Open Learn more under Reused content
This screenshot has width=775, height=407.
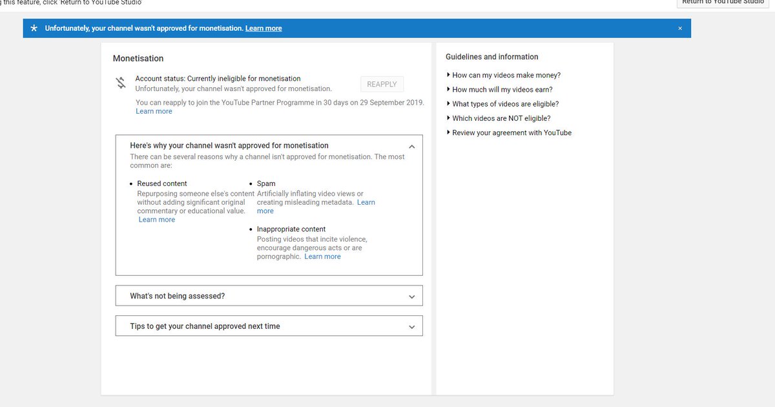click(x=157, y=220)
